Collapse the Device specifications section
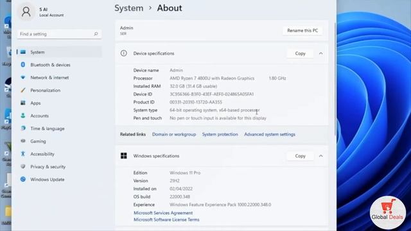Screen dimensions: 411x231 coord(321,53)
